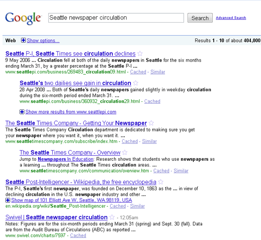
Task: Open Seattle Post-Intelligencer Wikipedia result title
Action: (x=81, y=182)
